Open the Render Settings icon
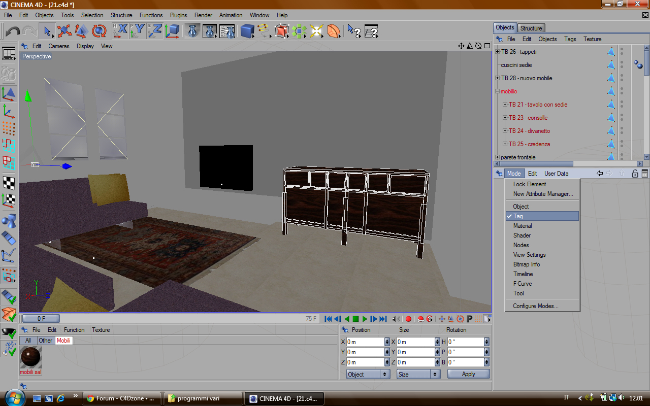This screenshot has width=650, height=406. pos(227,31)
